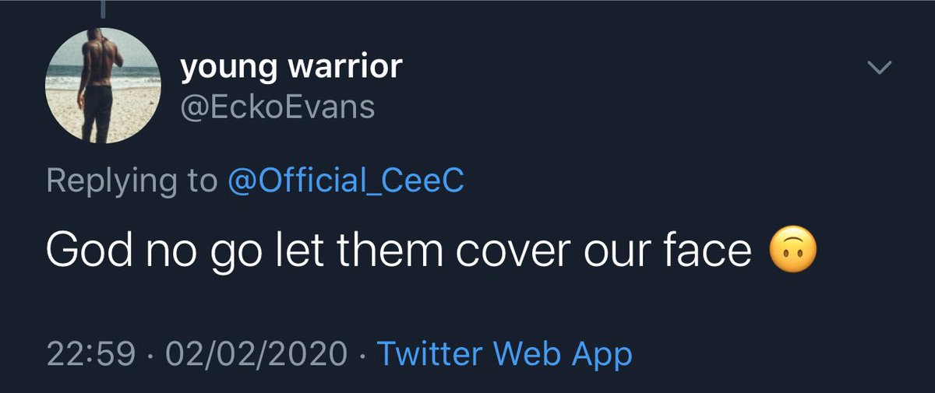Follow the Twitter Web App source link
The image size is (935, 393).
tap(505, 353)
